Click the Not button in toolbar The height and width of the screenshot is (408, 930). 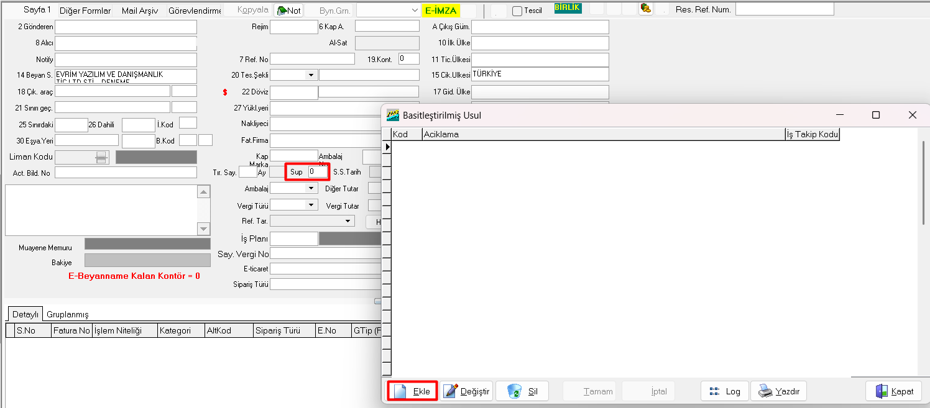point(288,11)
